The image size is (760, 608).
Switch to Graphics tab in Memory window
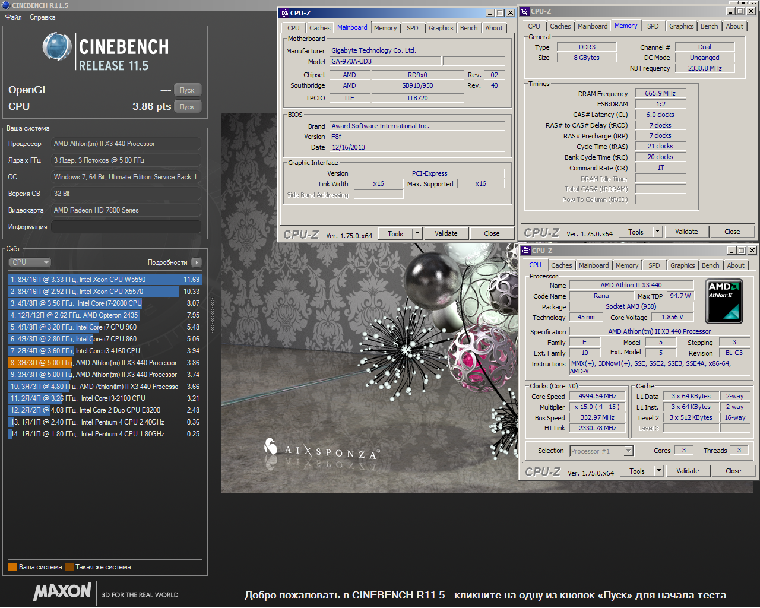[x=681, y=26]
